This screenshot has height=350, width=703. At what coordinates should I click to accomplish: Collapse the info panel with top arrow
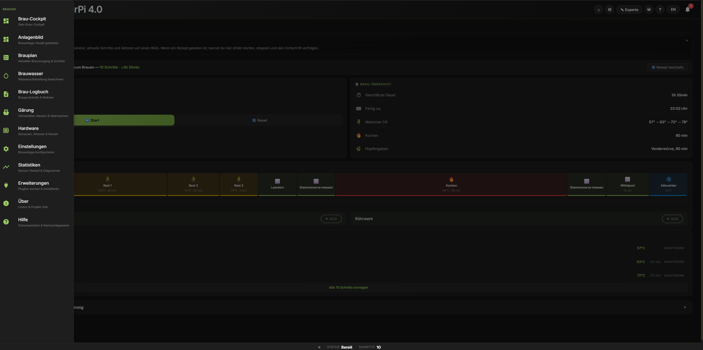coord(687,41)
